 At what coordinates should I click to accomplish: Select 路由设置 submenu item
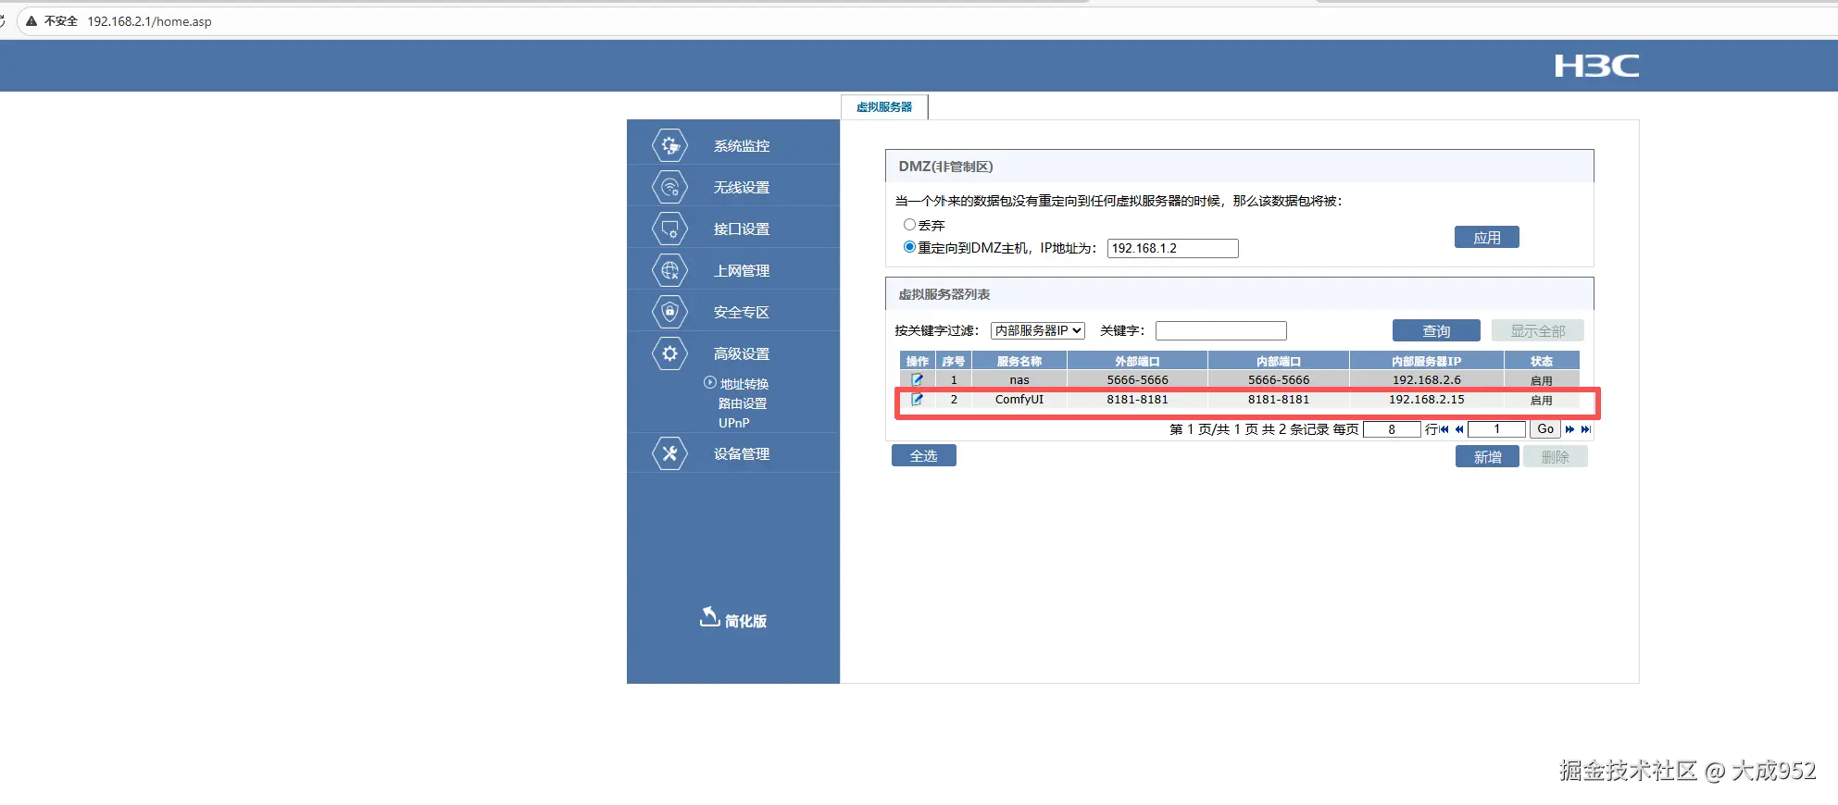tap(743, 403)
